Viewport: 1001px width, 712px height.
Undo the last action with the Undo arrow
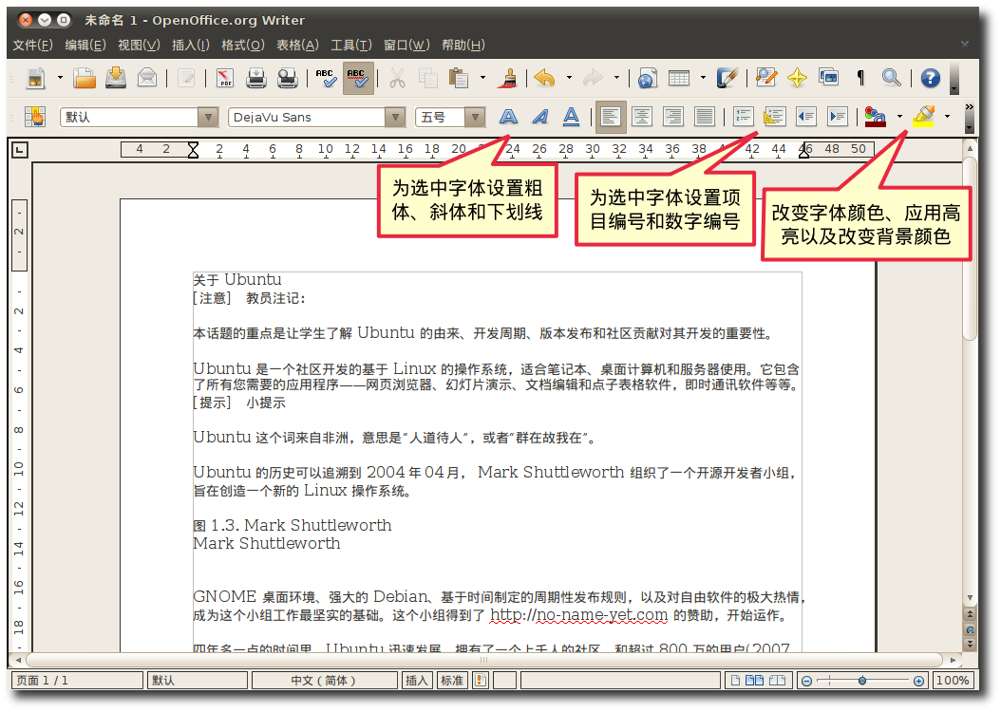[544, 79]
